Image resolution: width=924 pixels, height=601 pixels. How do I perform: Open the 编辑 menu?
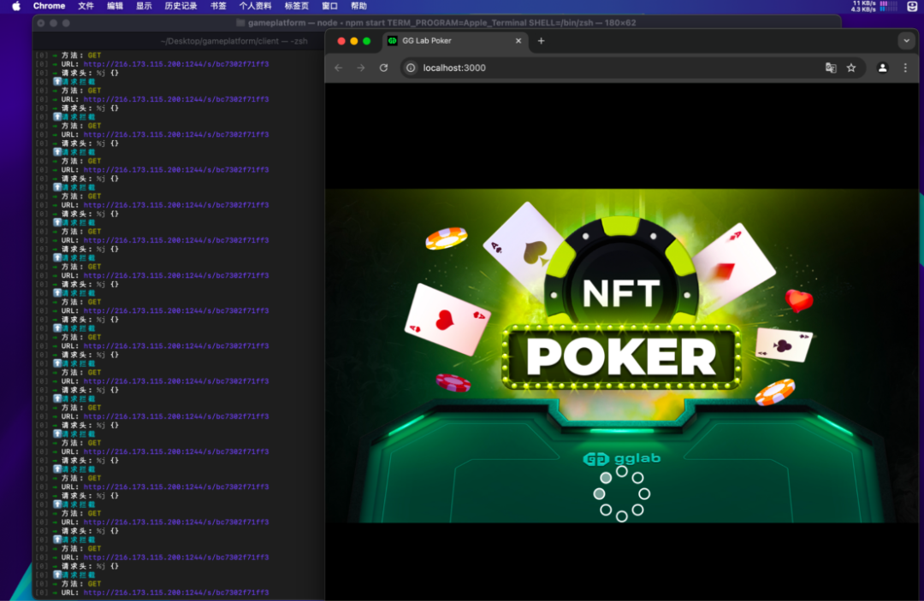(x=115, y=6)
